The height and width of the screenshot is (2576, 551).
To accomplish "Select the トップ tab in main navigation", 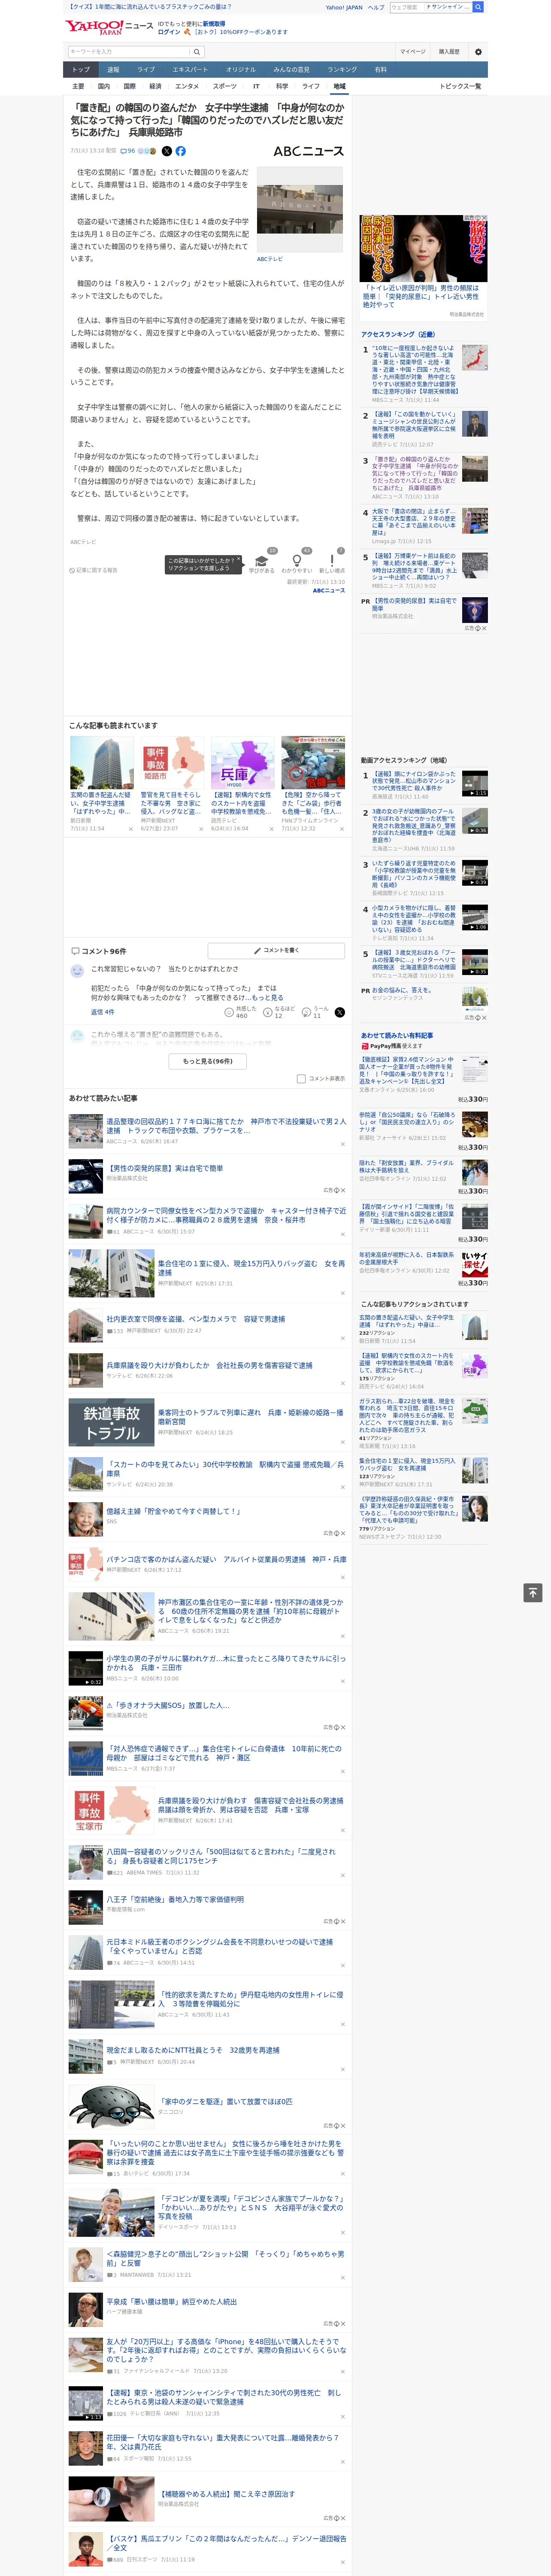I will pyautogui.click(x=81, y=70).
